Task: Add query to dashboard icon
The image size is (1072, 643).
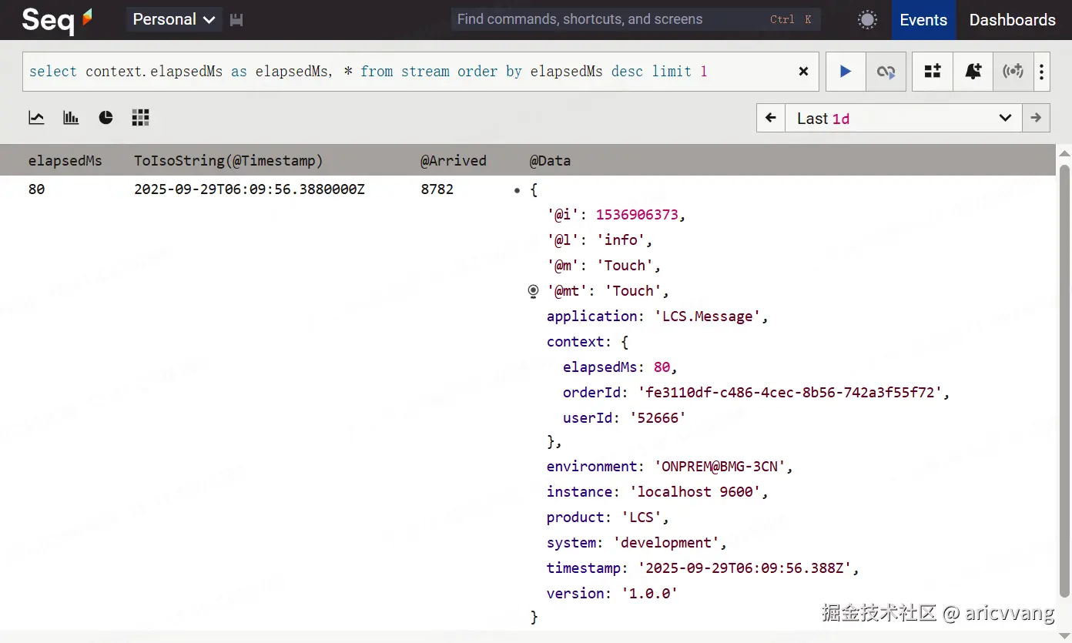Action: pos(933,72)
